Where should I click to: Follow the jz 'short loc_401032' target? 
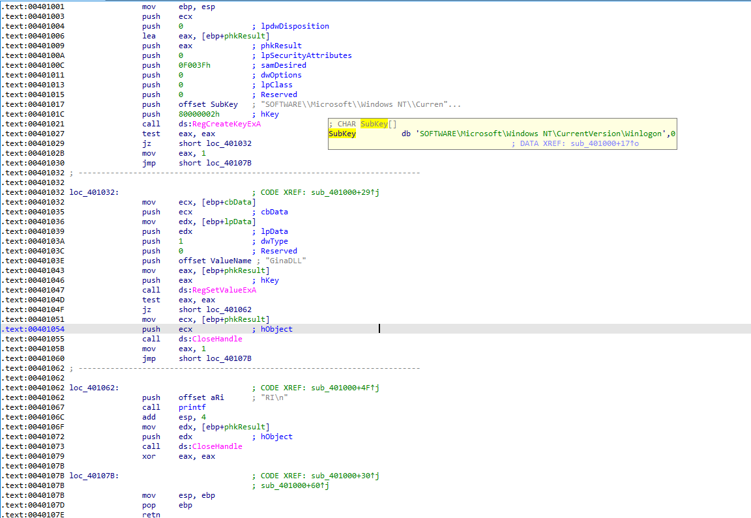click(215, 143)
